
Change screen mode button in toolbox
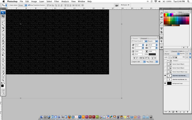pos(3,93)
